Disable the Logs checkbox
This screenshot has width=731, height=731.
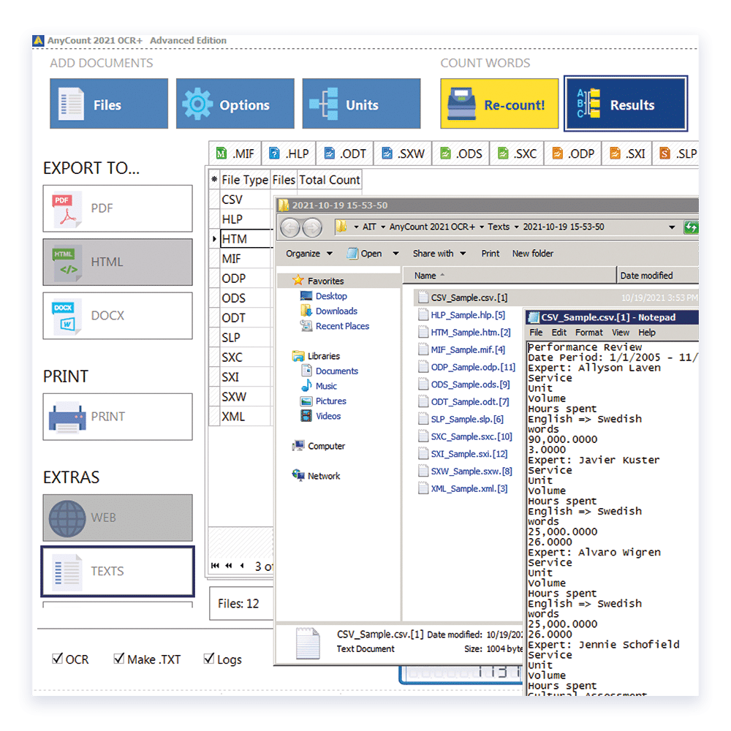pos(209,659)
